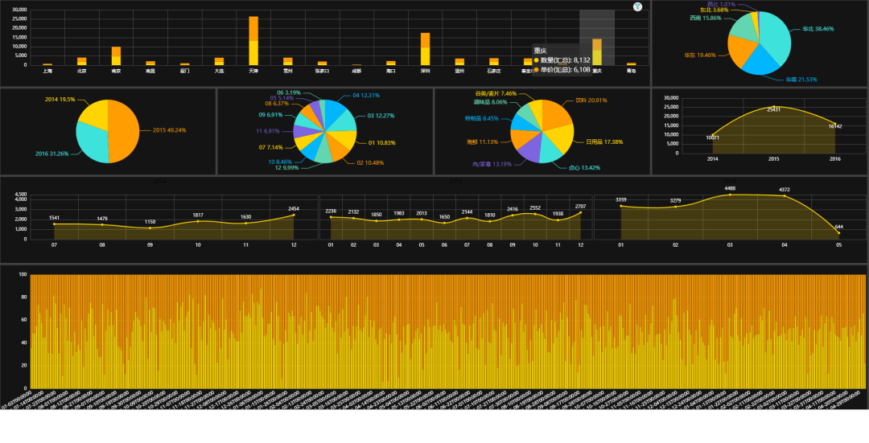Select the 华东 19.46% pie slice
The image size is (869, 443).
741,51
